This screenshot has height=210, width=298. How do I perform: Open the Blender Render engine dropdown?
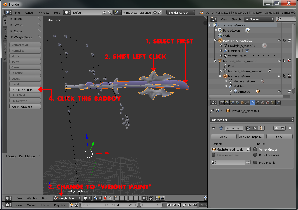pyautogui.click(x=180, y=13)
